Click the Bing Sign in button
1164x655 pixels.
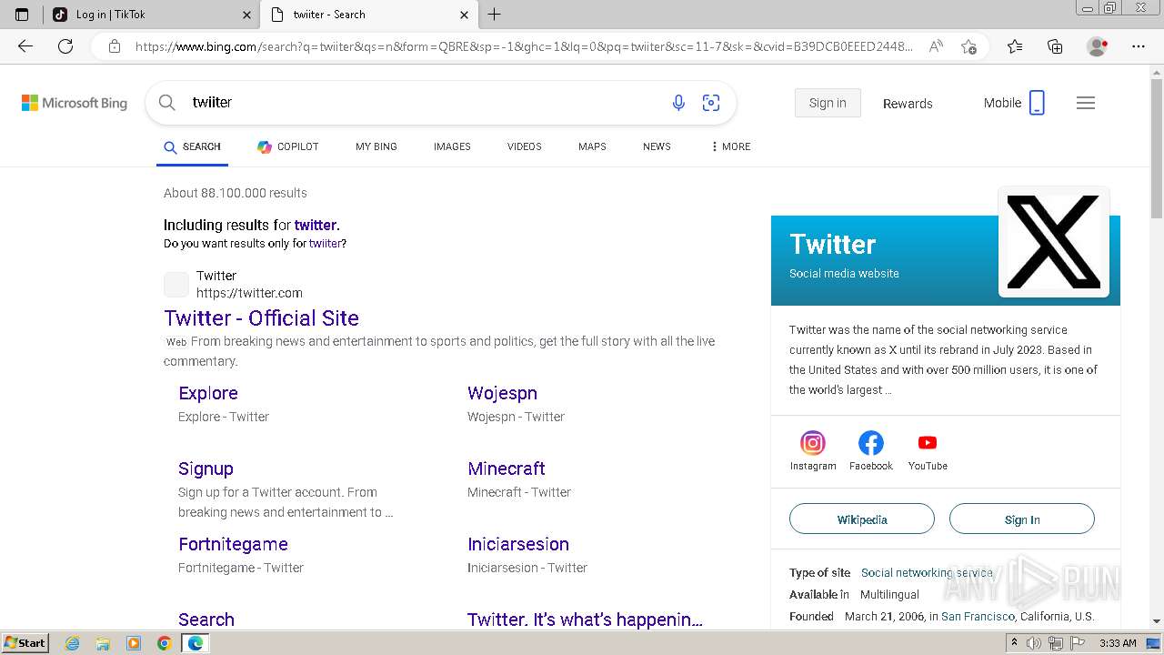tap(828, 103)
